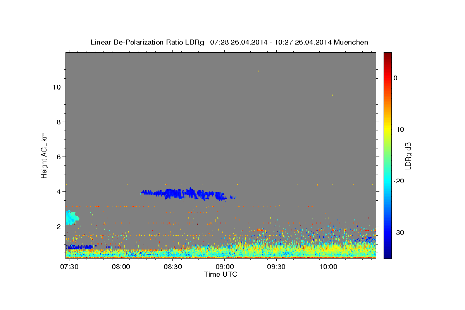Click the colorbar value -20
Image resolution: width=465 pixels, height=310 pixels.
(x=399, y=181)
